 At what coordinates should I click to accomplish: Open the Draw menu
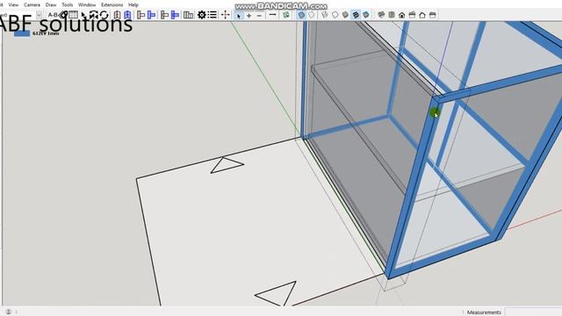[51, 4]
